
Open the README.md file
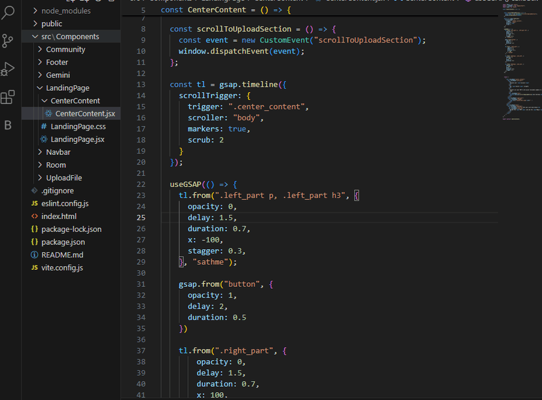[x=62, y=255]
